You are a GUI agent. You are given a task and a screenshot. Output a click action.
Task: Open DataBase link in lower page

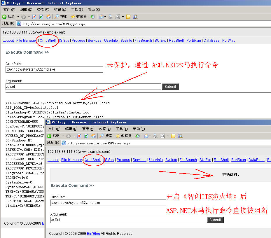click(x=256, y=160)
